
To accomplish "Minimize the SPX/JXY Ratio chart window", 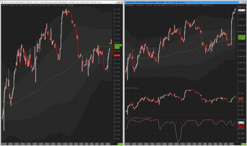I will [117, 2].
